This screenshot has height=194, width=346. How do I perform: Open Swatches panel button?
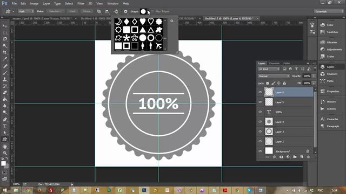(330, 32)
